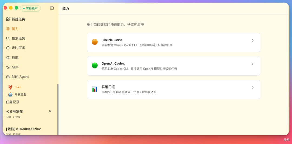Image resolution: width=292 pixels, height=144 pixels.
Task: Click the 我的 Agent people icon
Action: pyautogui.click(x=8, y=77)
